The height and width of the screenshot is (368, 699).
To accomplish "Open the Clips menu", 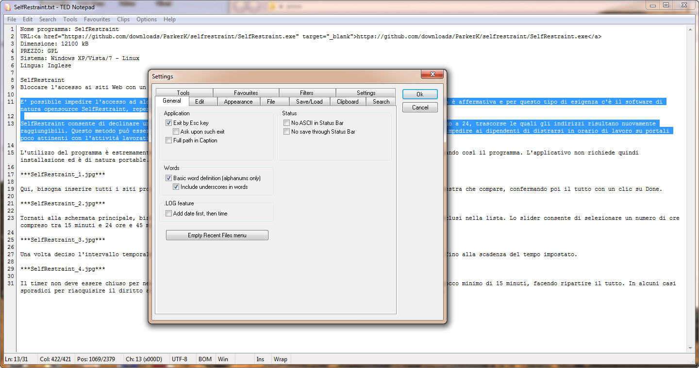I will (x=123, y=19).
